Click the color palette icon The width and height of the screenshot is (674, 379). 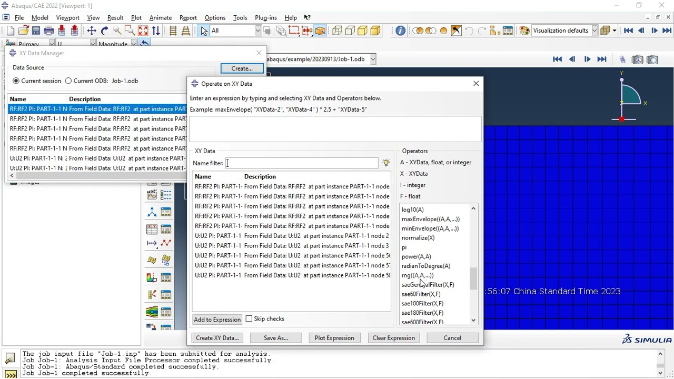(524, 31)
